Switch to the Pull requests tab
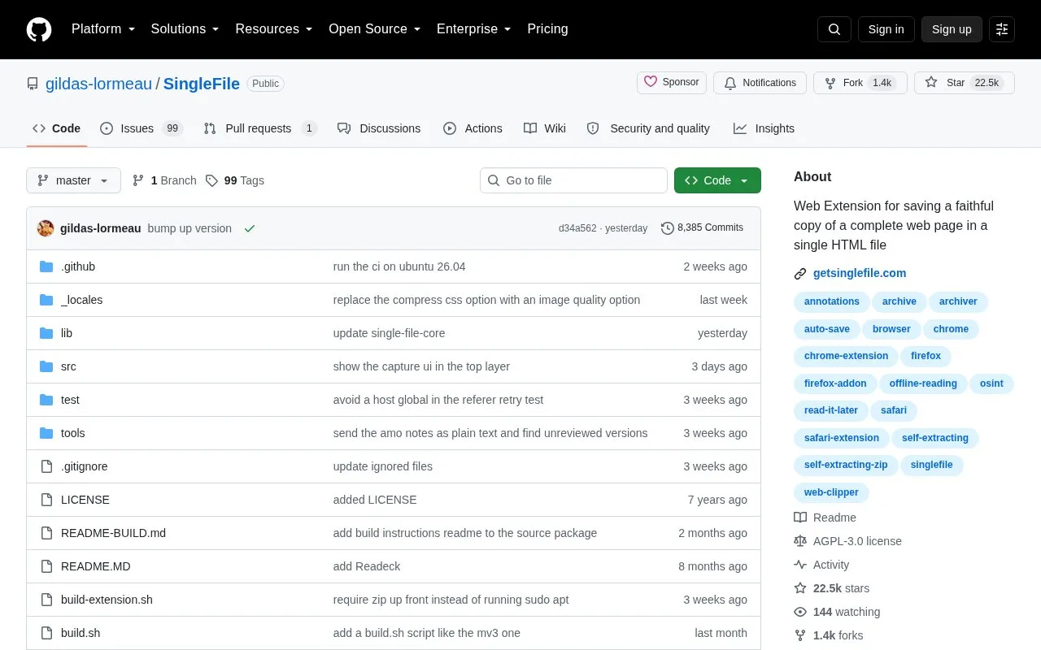This screenshot has width=1041, height=650. 259,128
